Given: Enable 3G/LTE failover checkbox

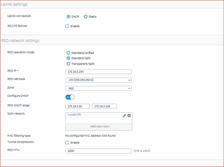Looking at the screenshot, I should pyautogui.click(x=67, y=26).
